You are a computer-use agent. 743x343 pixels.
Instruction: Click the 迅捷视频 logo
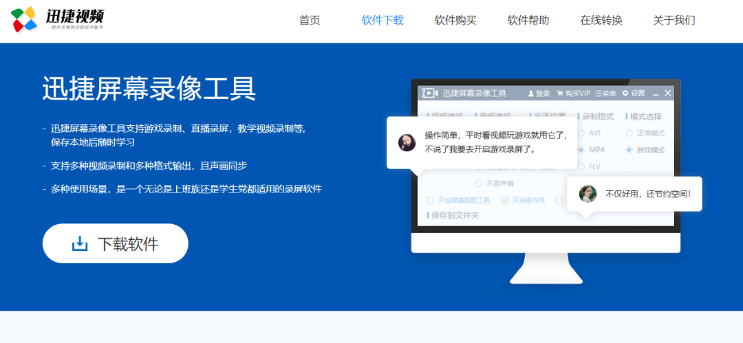57,19
